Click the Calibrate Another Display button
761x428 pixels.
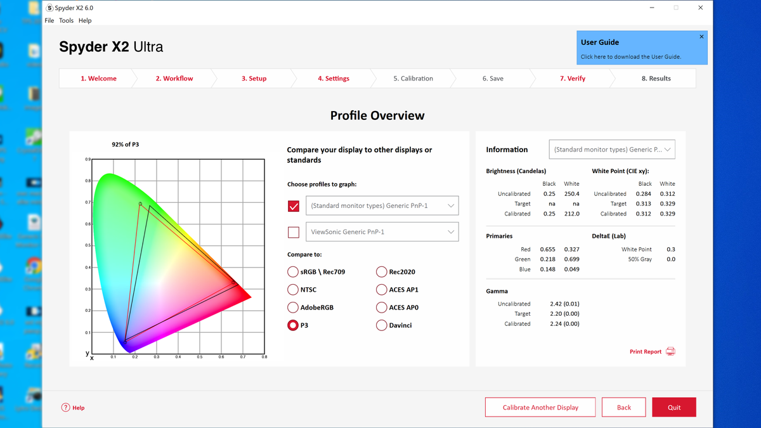pyautogui.click(x=540, y=407)
